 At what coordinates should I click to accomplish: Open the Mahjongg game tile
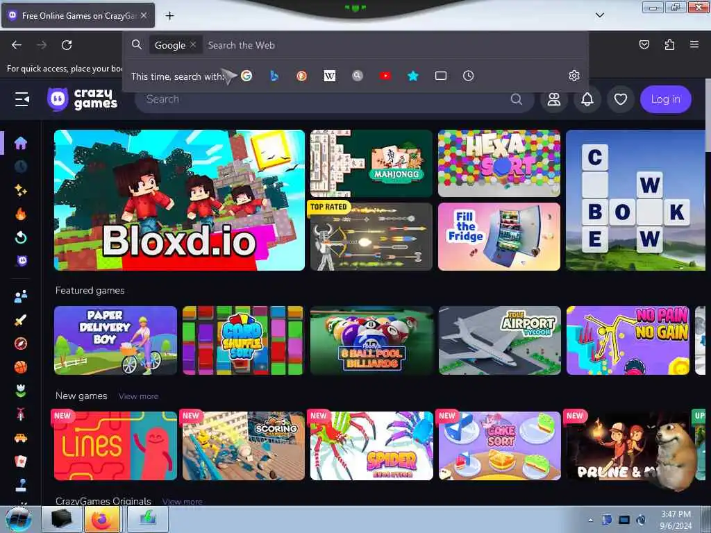(x=371, y=163)
